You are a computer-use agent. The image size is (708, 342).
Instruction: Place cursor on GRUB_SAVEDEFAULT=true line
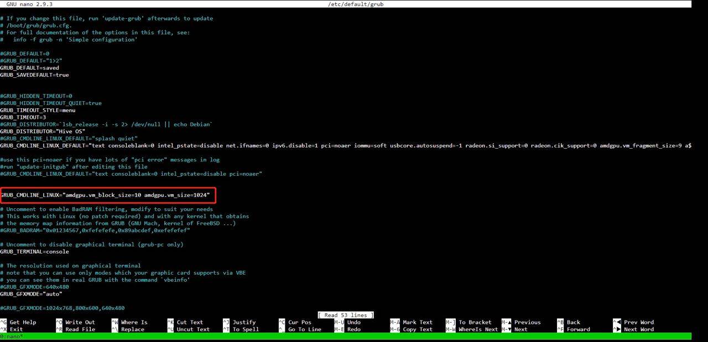tap(34, 75)
